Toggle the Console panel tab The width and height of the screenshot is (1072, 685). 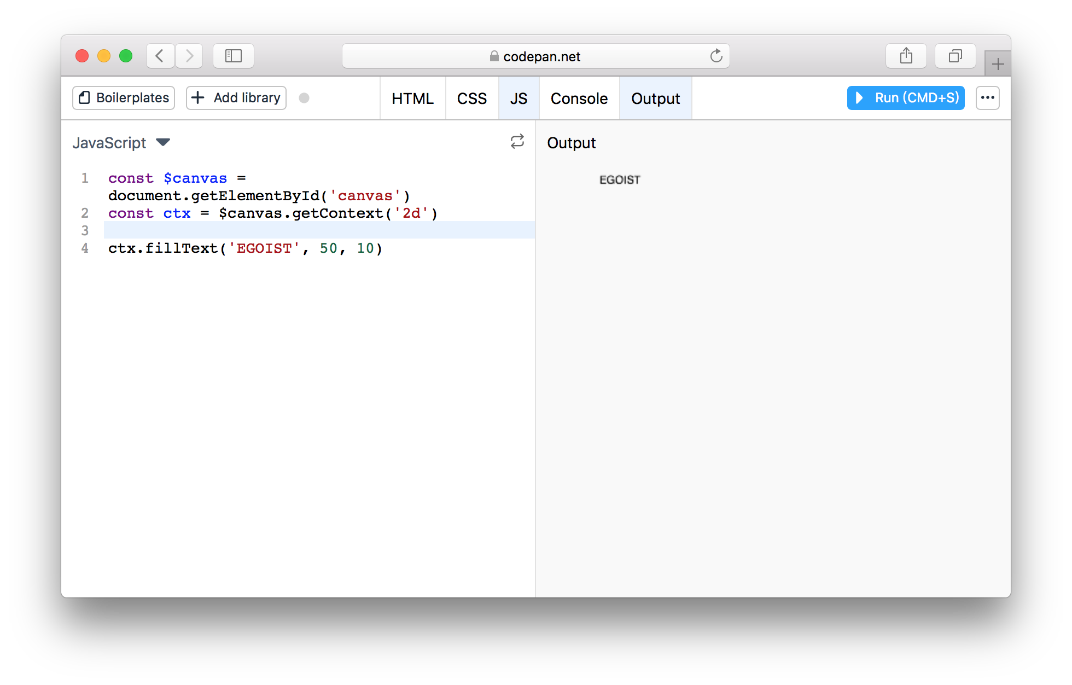[x=579, y=98]
